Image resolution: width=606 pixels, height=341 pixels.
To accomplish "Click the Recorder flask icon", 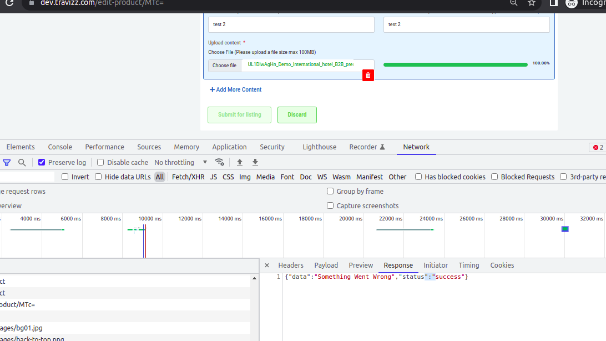I will point(382,147).
